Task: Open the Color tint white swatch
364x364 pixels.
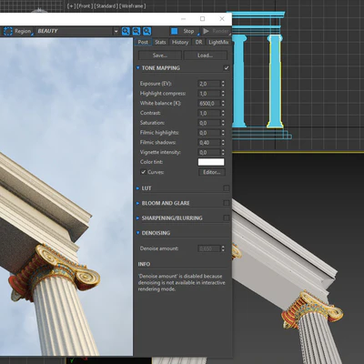Action: pyautogui.click(x=211, y=162)
